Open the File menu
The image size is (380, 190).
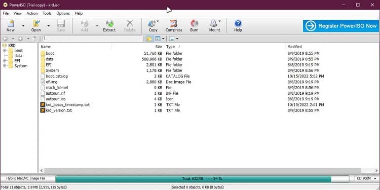tap(6, 13)
